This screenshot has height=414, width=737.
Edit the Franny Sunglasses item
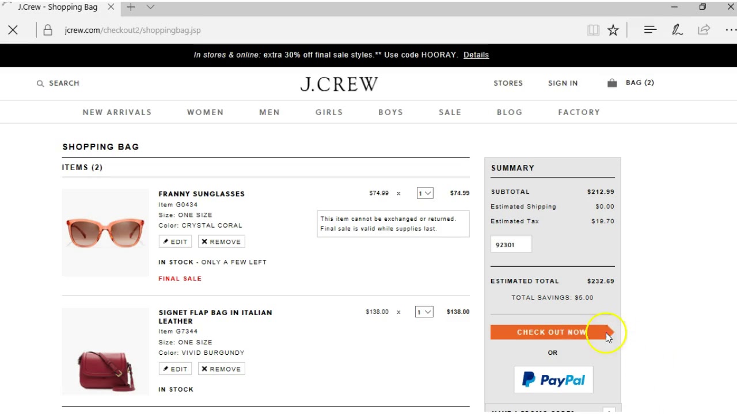175,241
